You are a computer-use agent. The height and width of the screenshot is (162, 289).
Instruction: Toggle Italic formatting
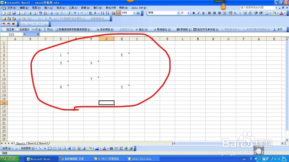point(199,13)
